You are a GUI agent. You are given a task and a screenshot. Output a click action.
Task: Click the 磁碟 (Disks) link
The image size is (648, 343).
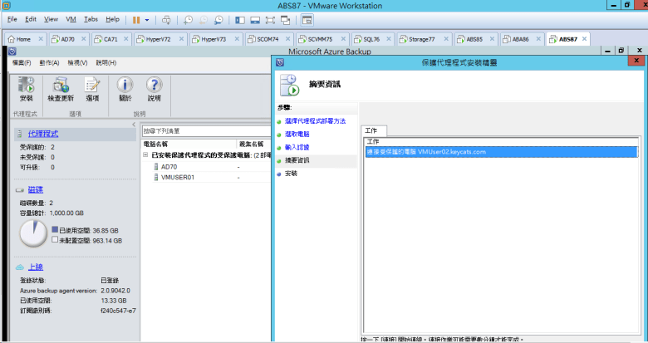[35, 189]
